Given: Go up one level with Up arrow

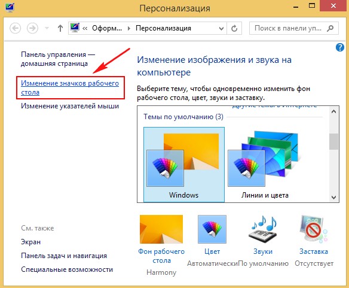Looking at the screenshot, I should click(60, 28).
